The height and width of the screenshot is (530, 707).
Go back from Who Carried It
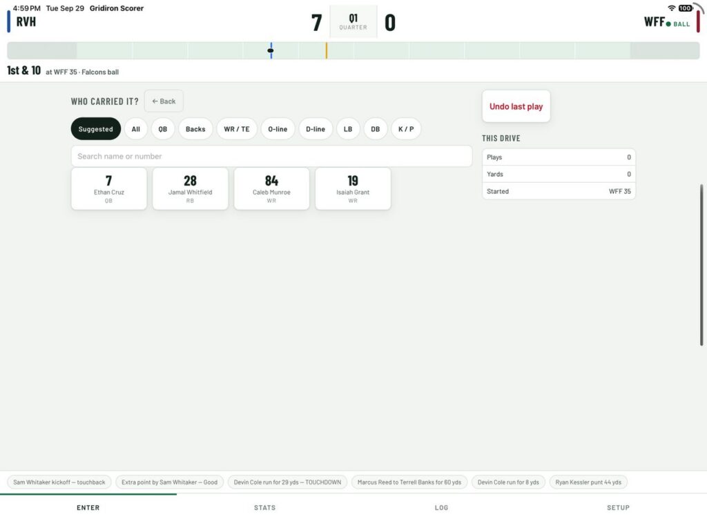tap(164, 101)
